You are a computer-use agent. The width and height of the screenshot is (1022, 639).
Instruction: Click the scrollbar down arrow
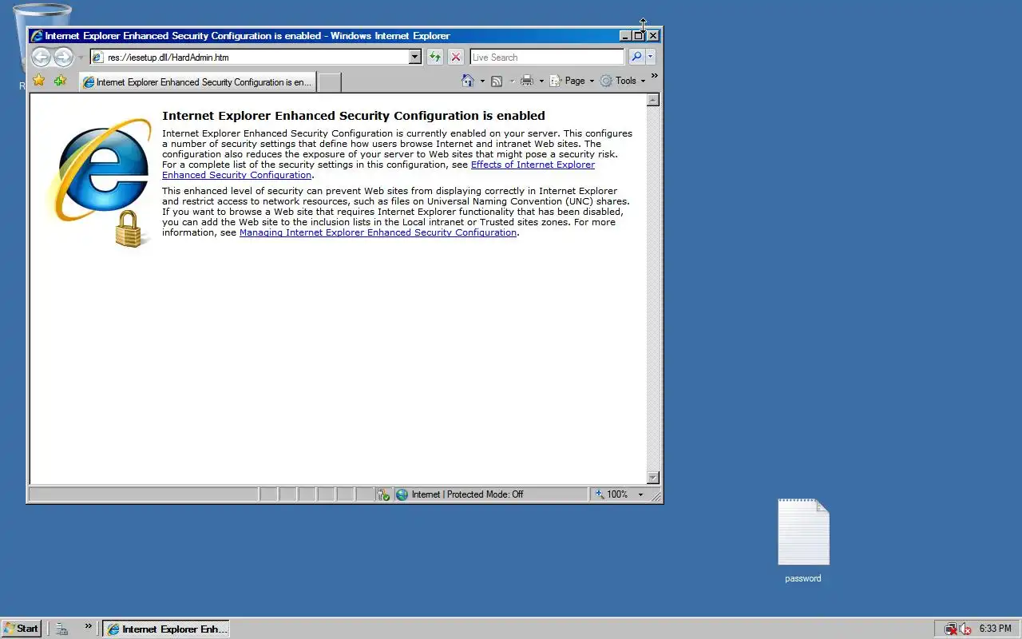(653, 478)
